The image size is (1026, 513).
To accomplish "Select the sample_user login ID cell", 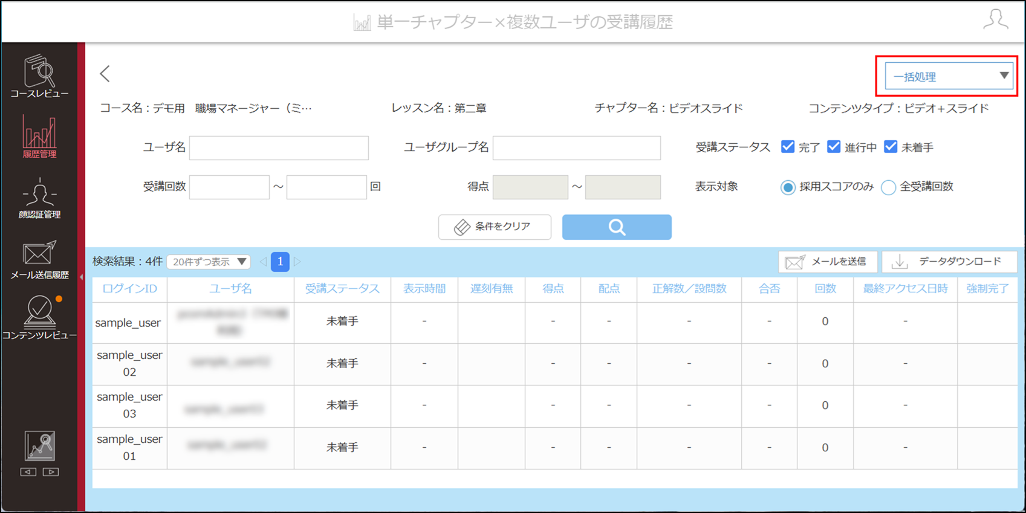I will pyautogui.click(x=129, y=323).
